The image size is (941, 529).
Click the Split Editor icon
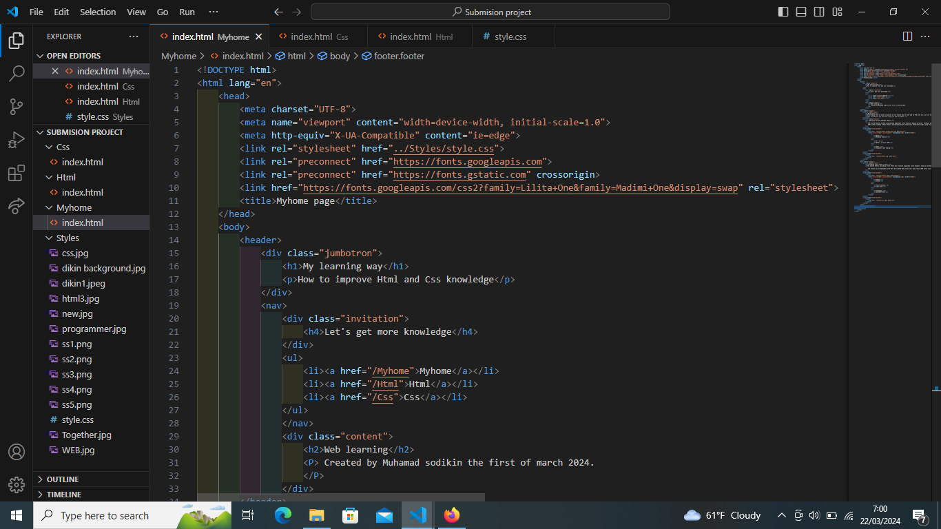pyautogui.click(x=907, y=37)
